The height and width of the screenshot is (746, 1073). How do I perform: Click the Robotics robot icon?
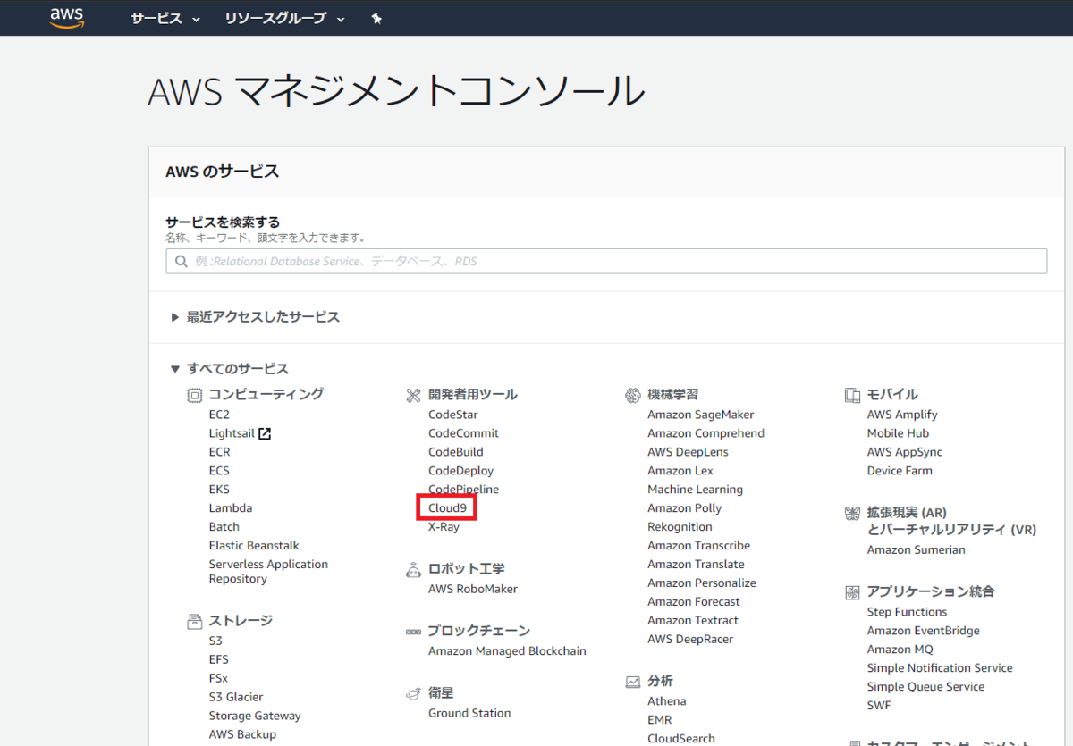[x=413, y=569]
